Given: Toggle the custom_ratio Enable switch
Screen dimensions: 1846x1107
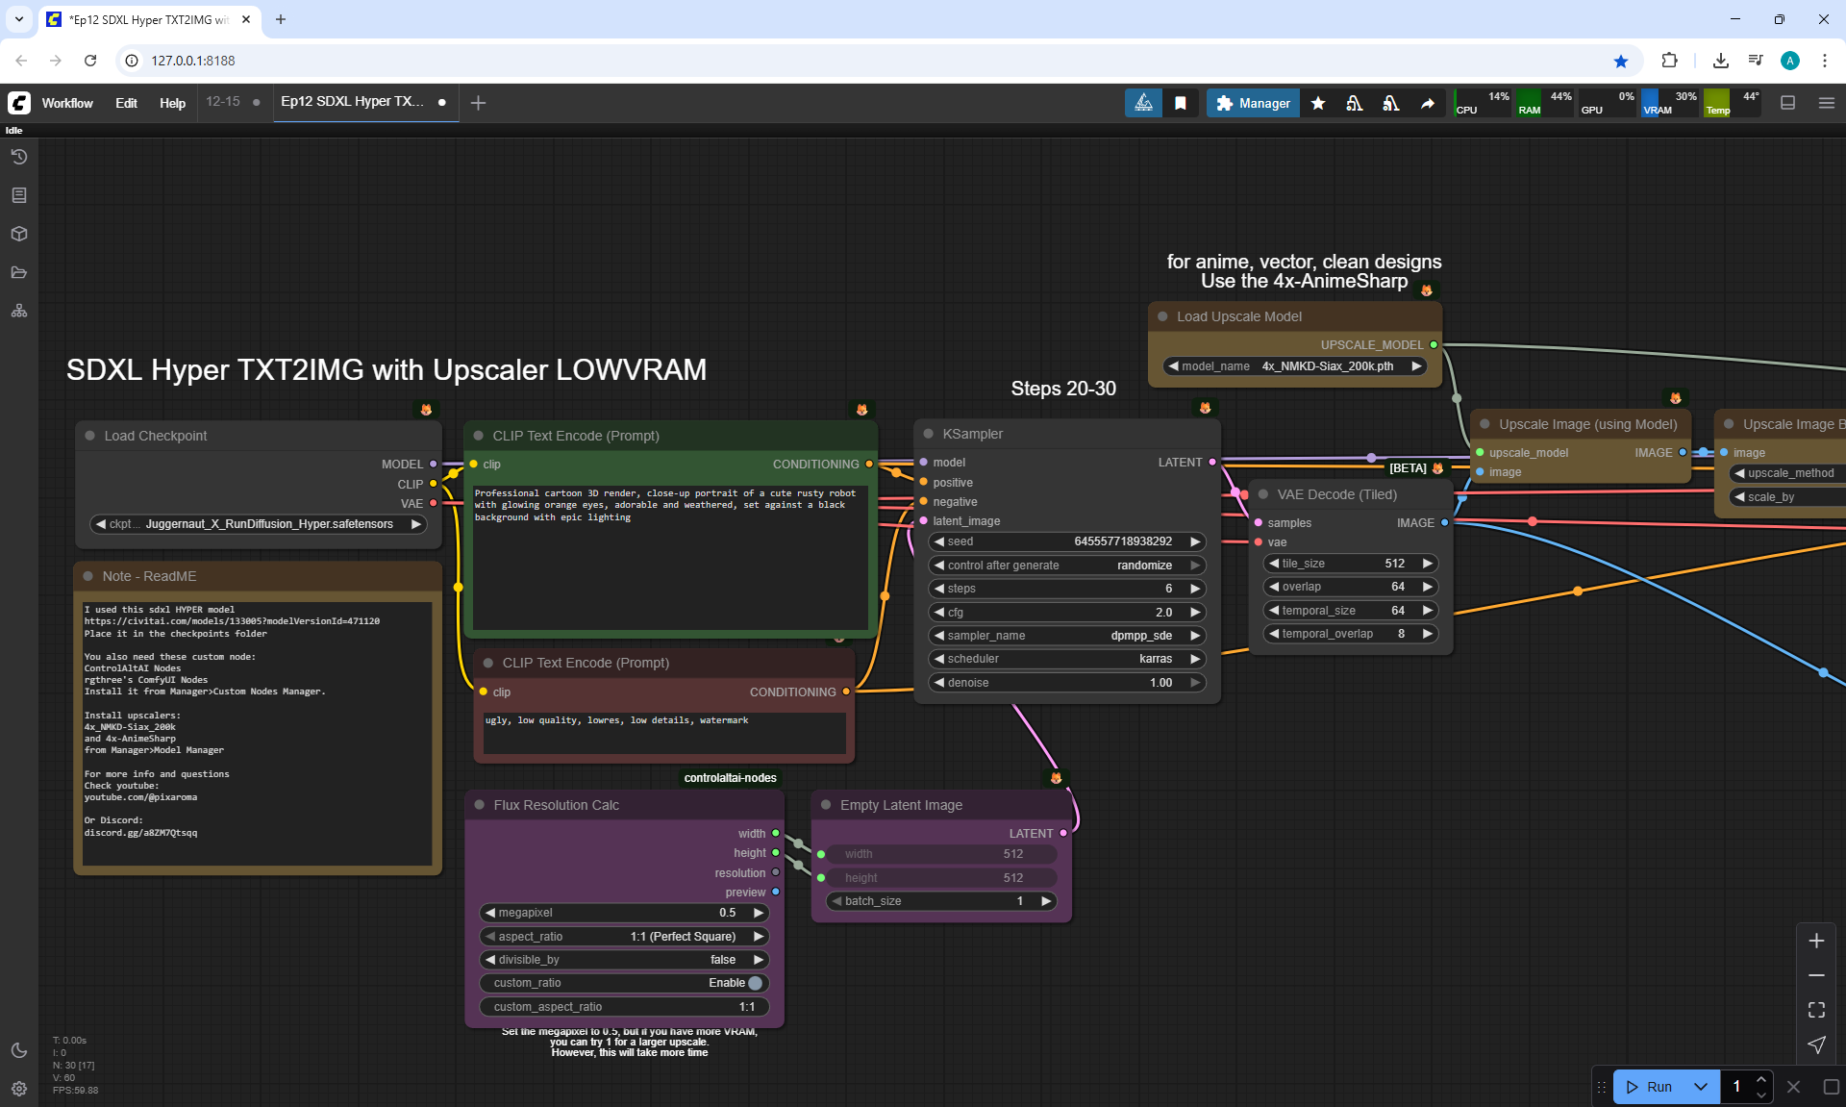Looking at the screenshot, I should pos(755,983).
